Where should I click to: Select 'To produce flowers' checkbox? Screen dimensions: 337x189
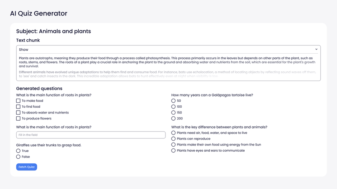[18, 118]
